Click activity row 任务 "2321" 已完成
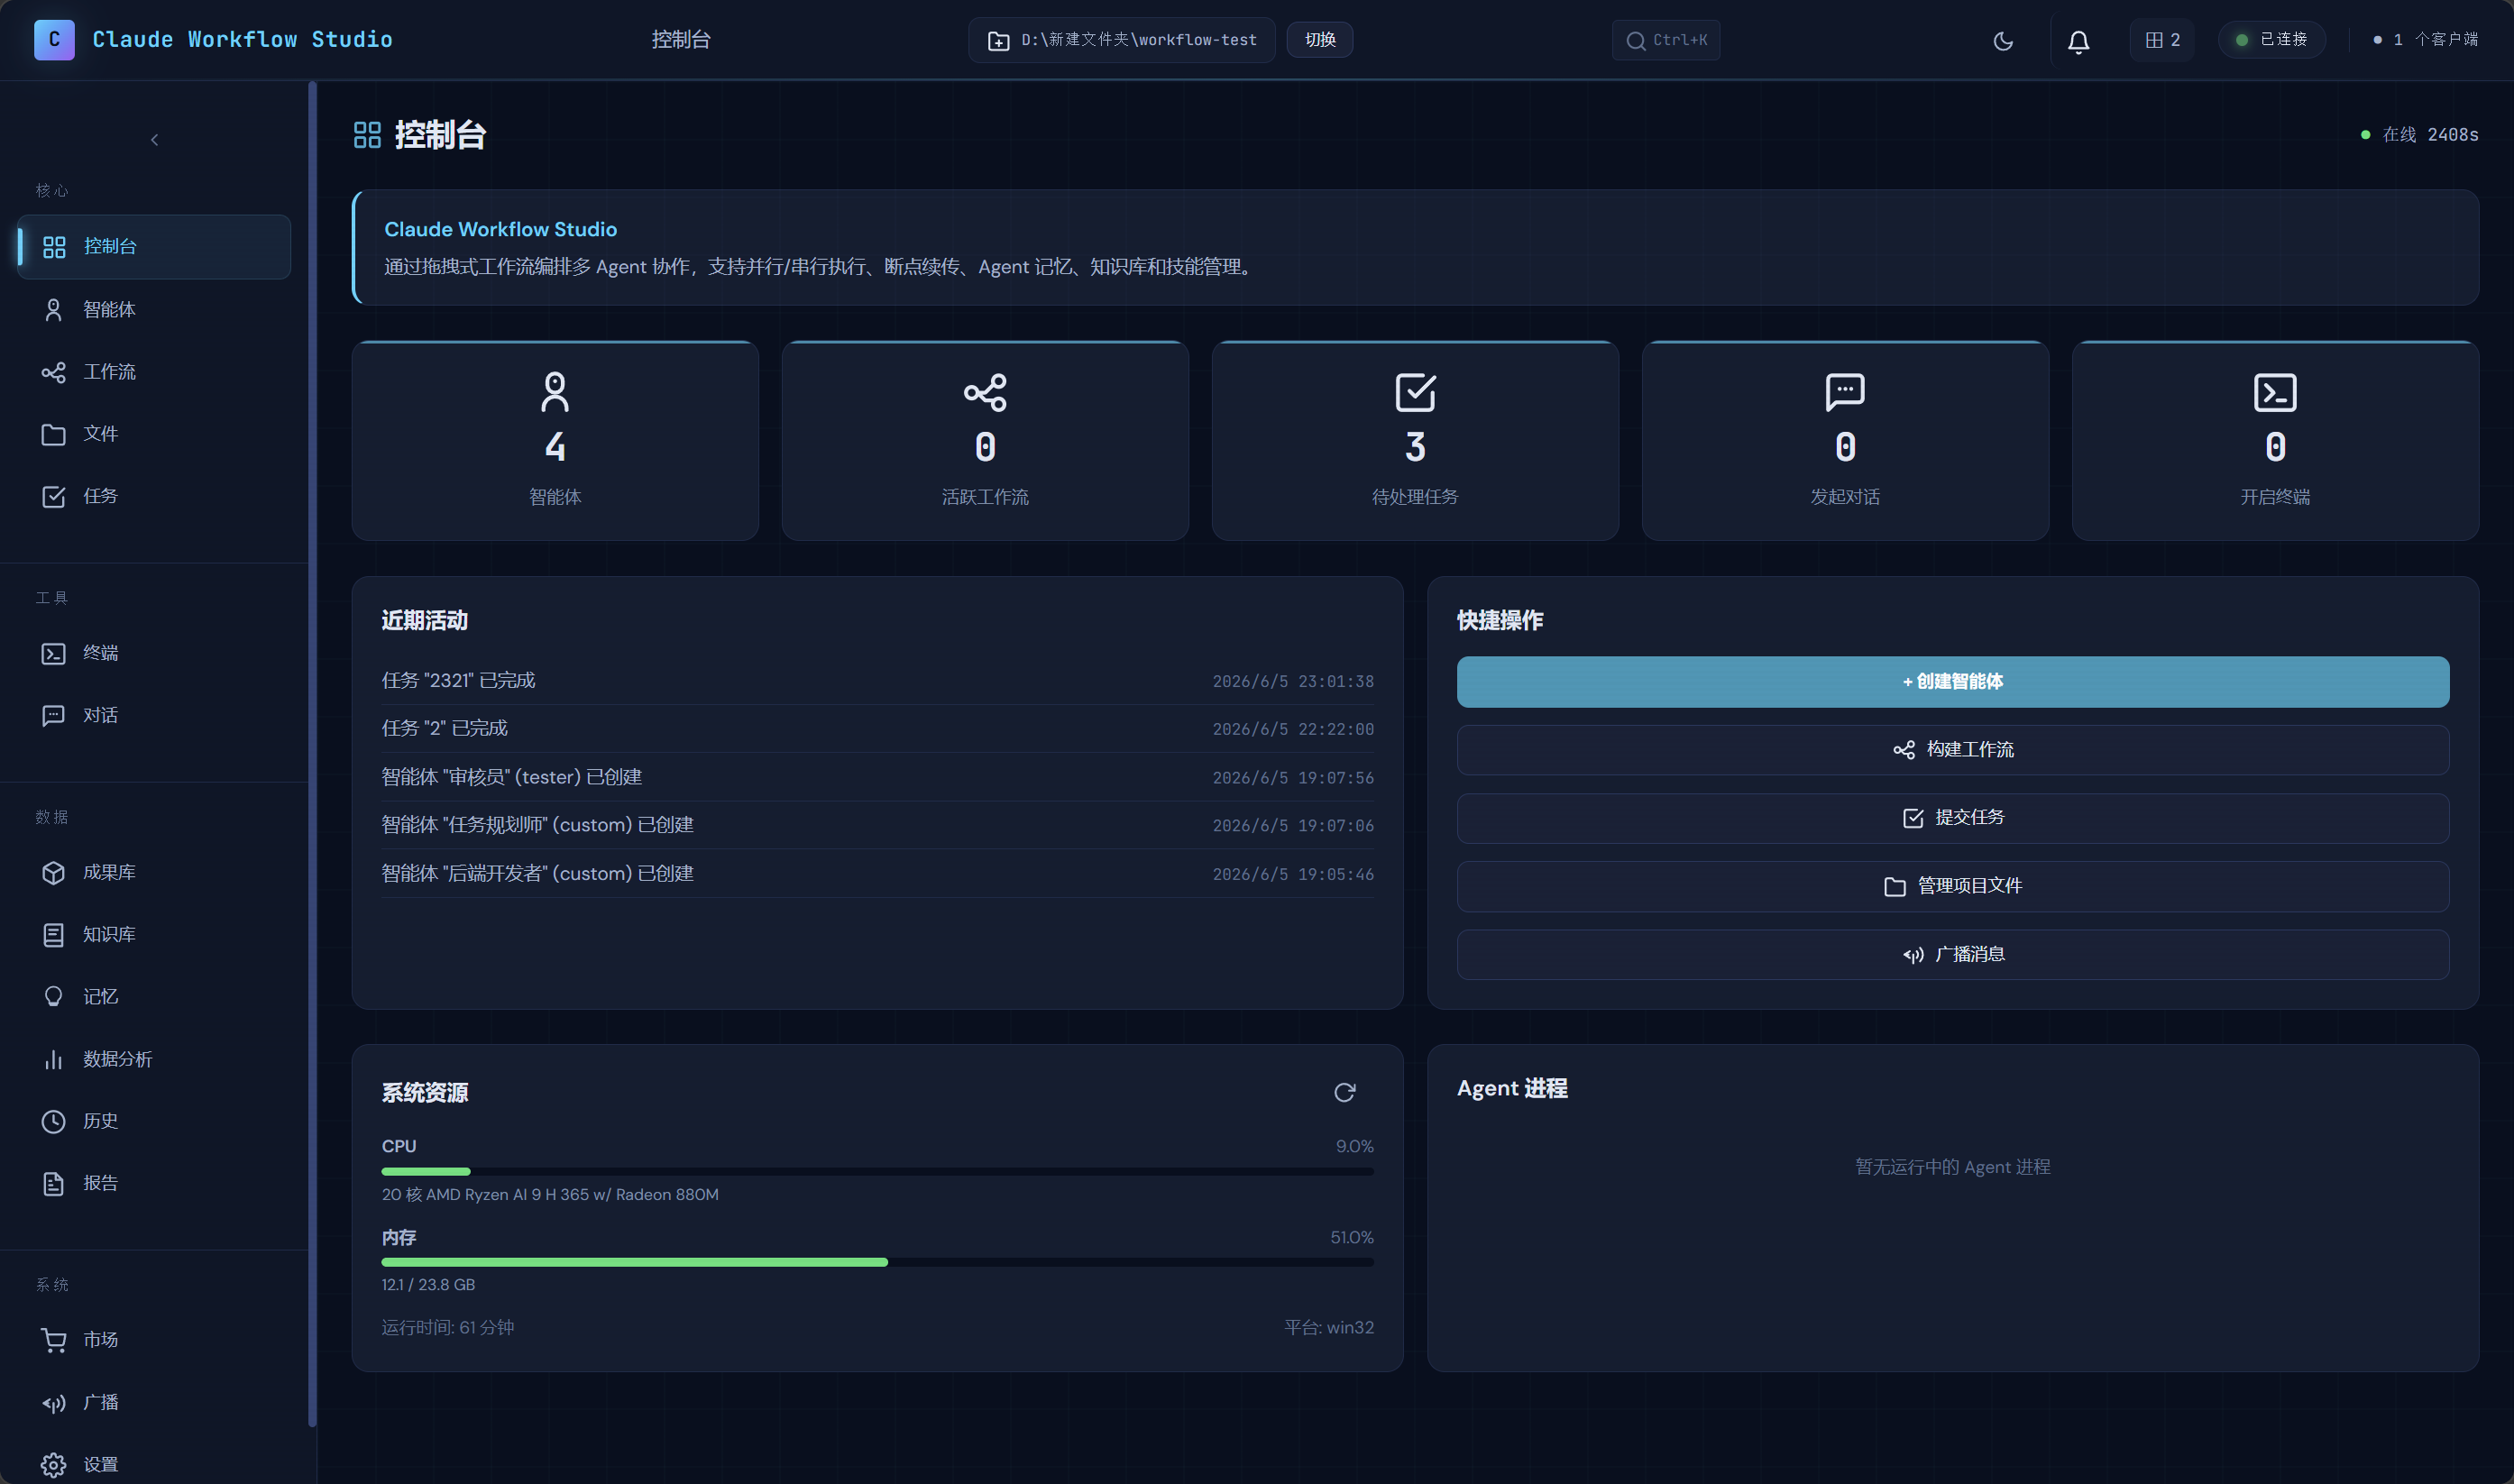 (877, 681)
